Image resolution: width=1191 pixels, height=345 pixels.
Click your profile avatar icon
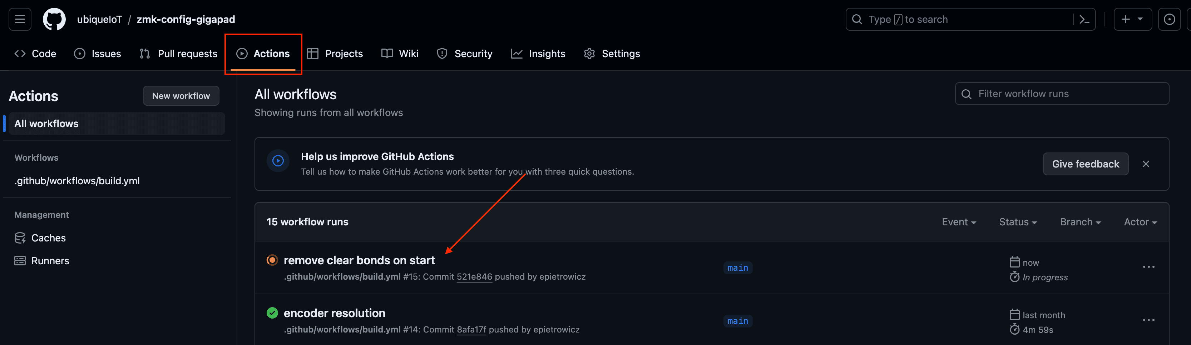tap(1170, 19)
